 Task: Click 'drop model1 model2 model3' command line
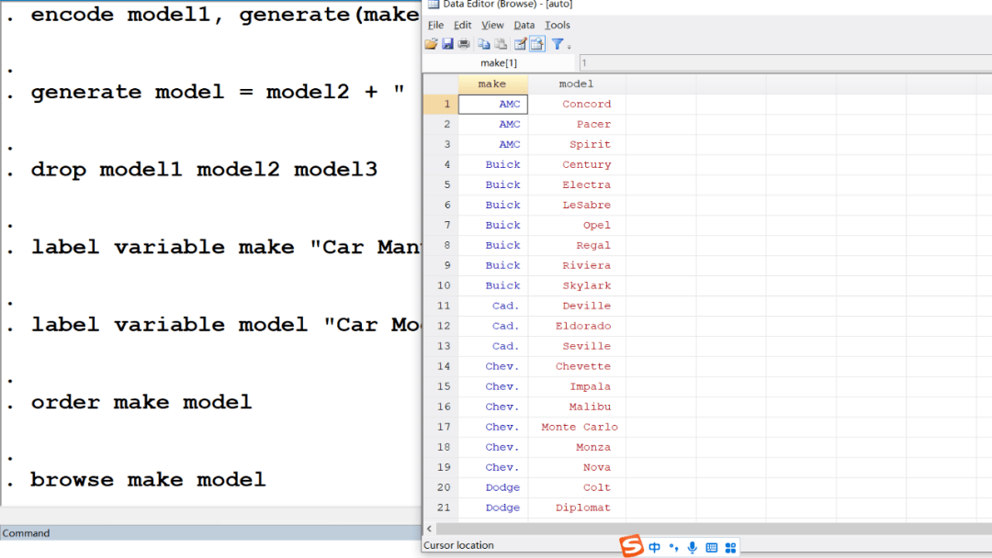pyautogui.click(x=204, y=170)
